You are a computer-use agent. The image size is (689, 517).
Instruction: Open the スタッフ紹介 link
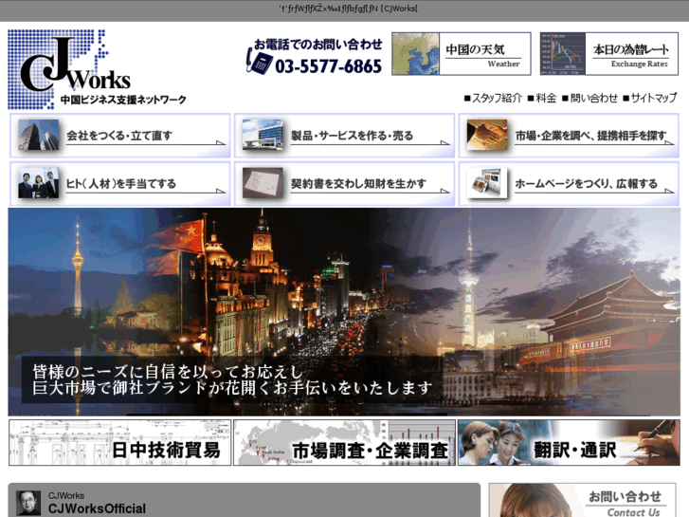[493, 98]
